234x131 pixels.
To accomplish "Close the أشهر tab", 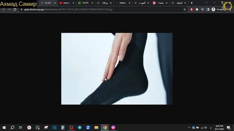I will (148, 3).
